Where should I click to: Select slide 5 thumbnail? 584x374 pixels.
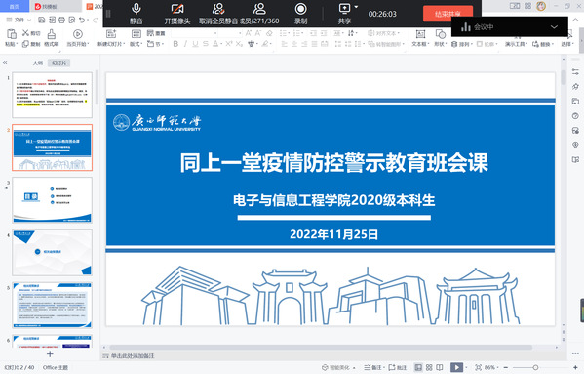pos(52,305)
